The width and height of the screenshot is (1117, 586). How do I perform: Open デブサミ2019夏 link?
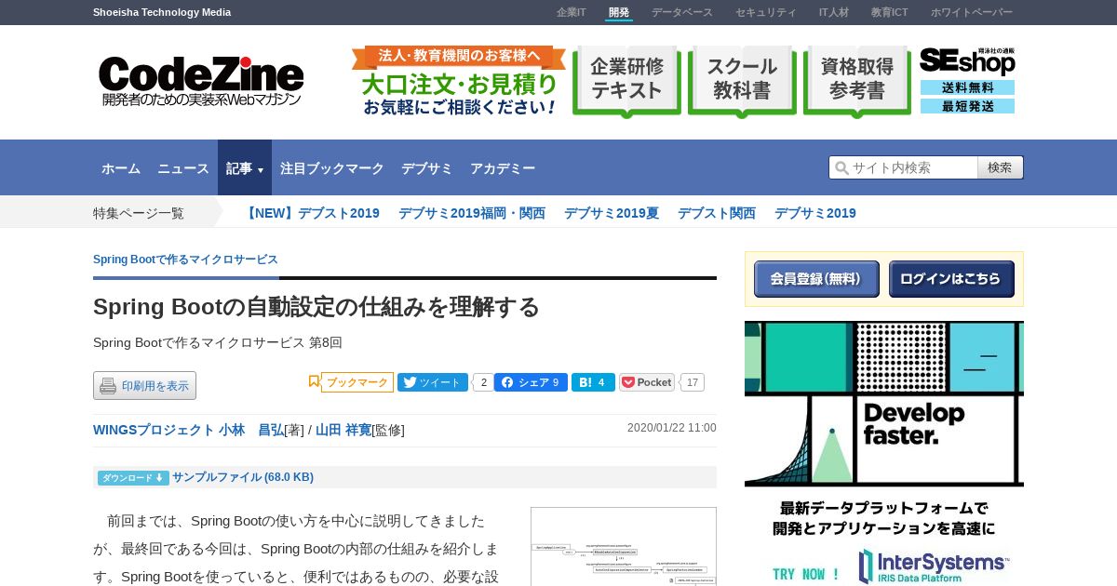[612, 213]
